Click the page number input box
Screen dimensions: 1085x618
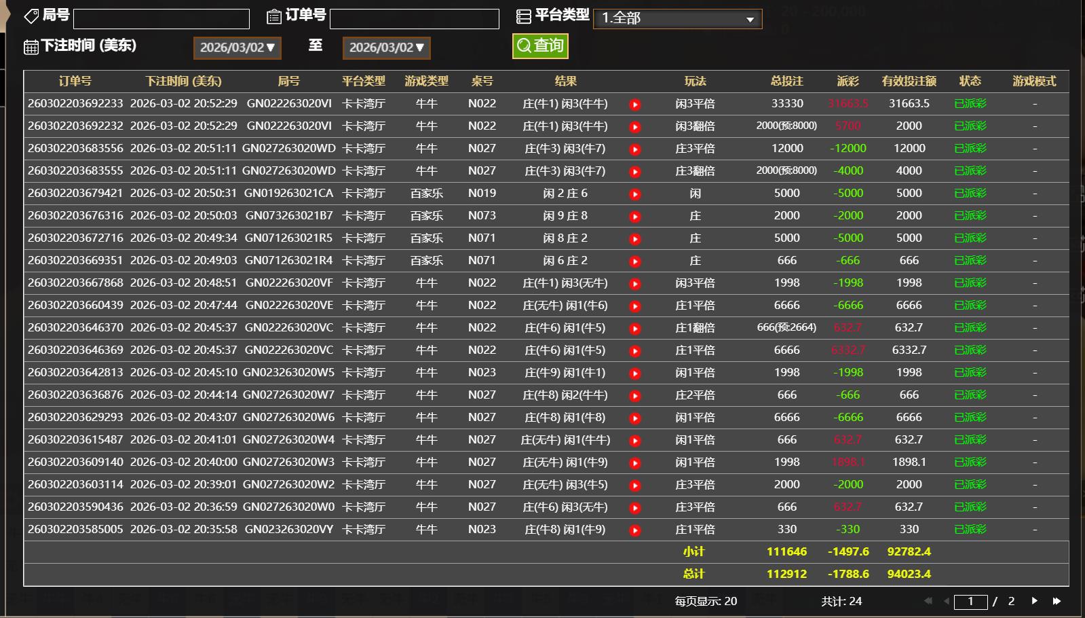pyautogui.click(x=970, y=602)
